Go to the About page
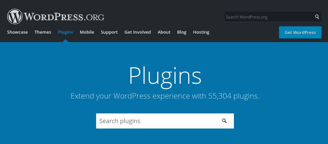The width and height of the screenshot is (328, 144). (x=164, y=32)
